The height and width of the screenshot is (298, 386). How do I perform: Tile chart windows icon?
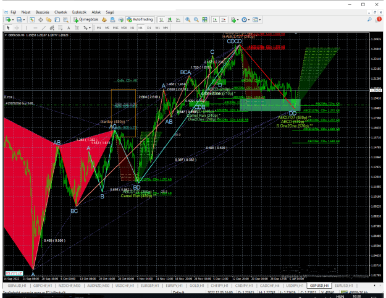tap(204, 20)
